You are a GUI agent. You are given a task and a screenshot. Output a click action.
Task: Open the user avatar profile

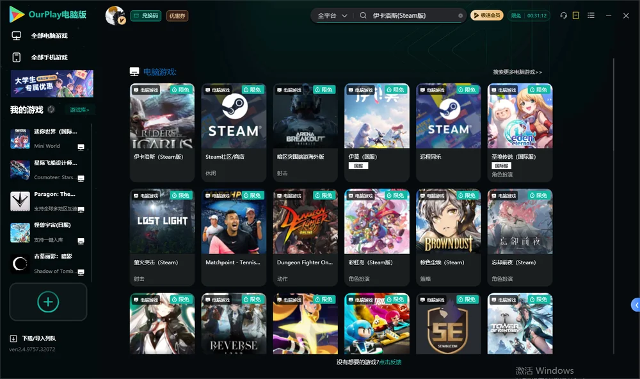[x=115, y=15]
